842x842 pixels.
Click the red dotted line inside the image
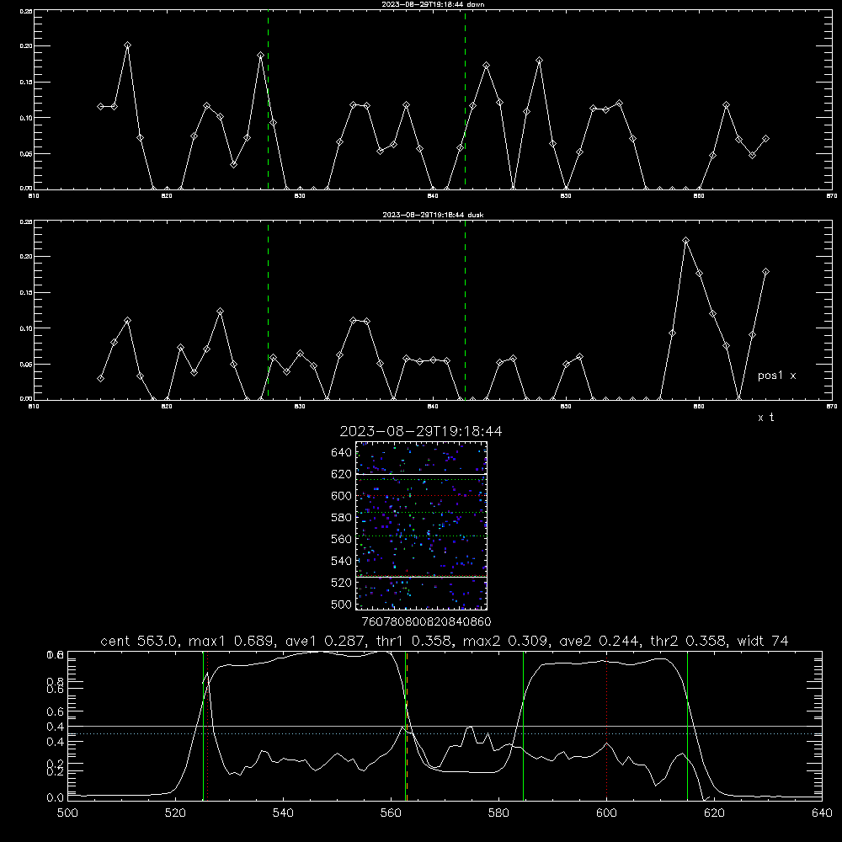[x=421, y=496]
